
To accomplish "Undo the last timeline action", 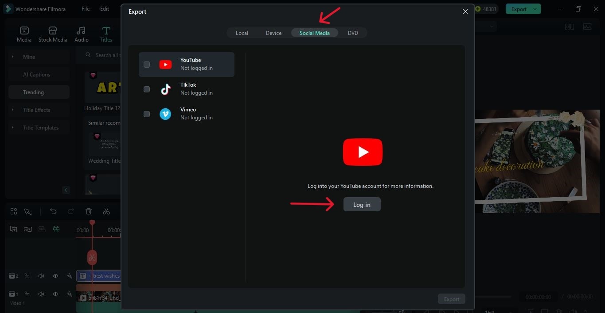I will 53,211.
